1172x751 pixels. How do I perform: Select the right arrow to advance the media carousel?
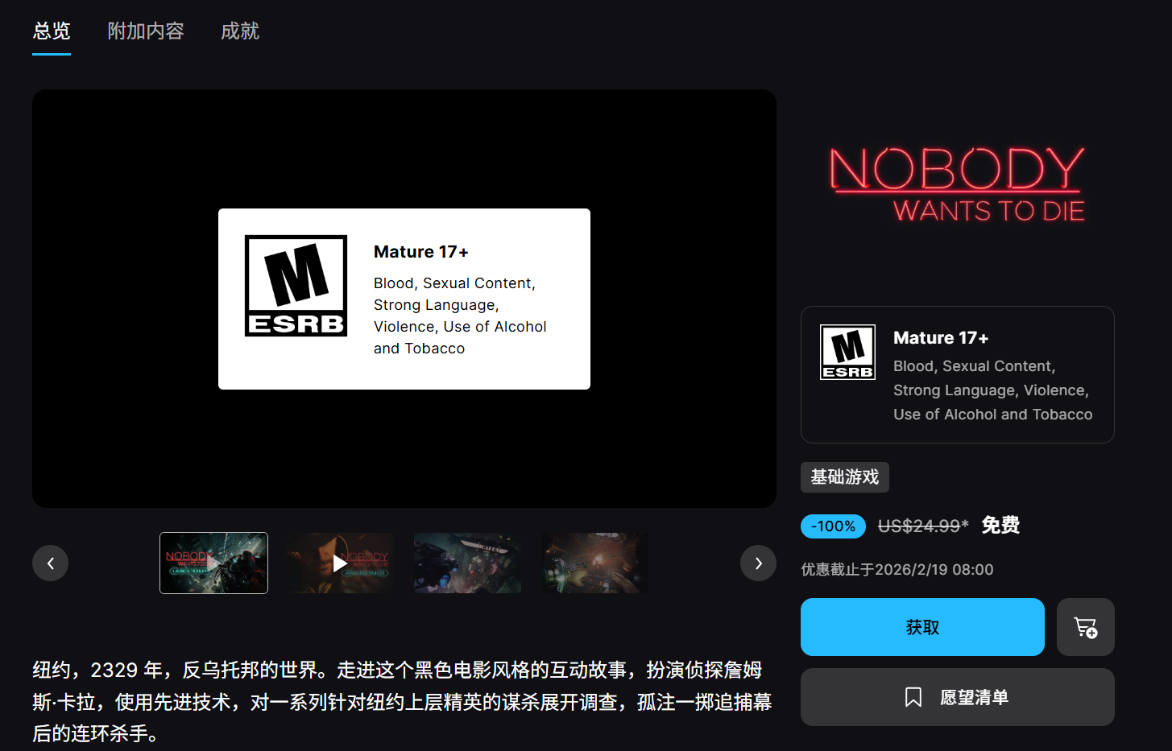click(x=757, y=563)
